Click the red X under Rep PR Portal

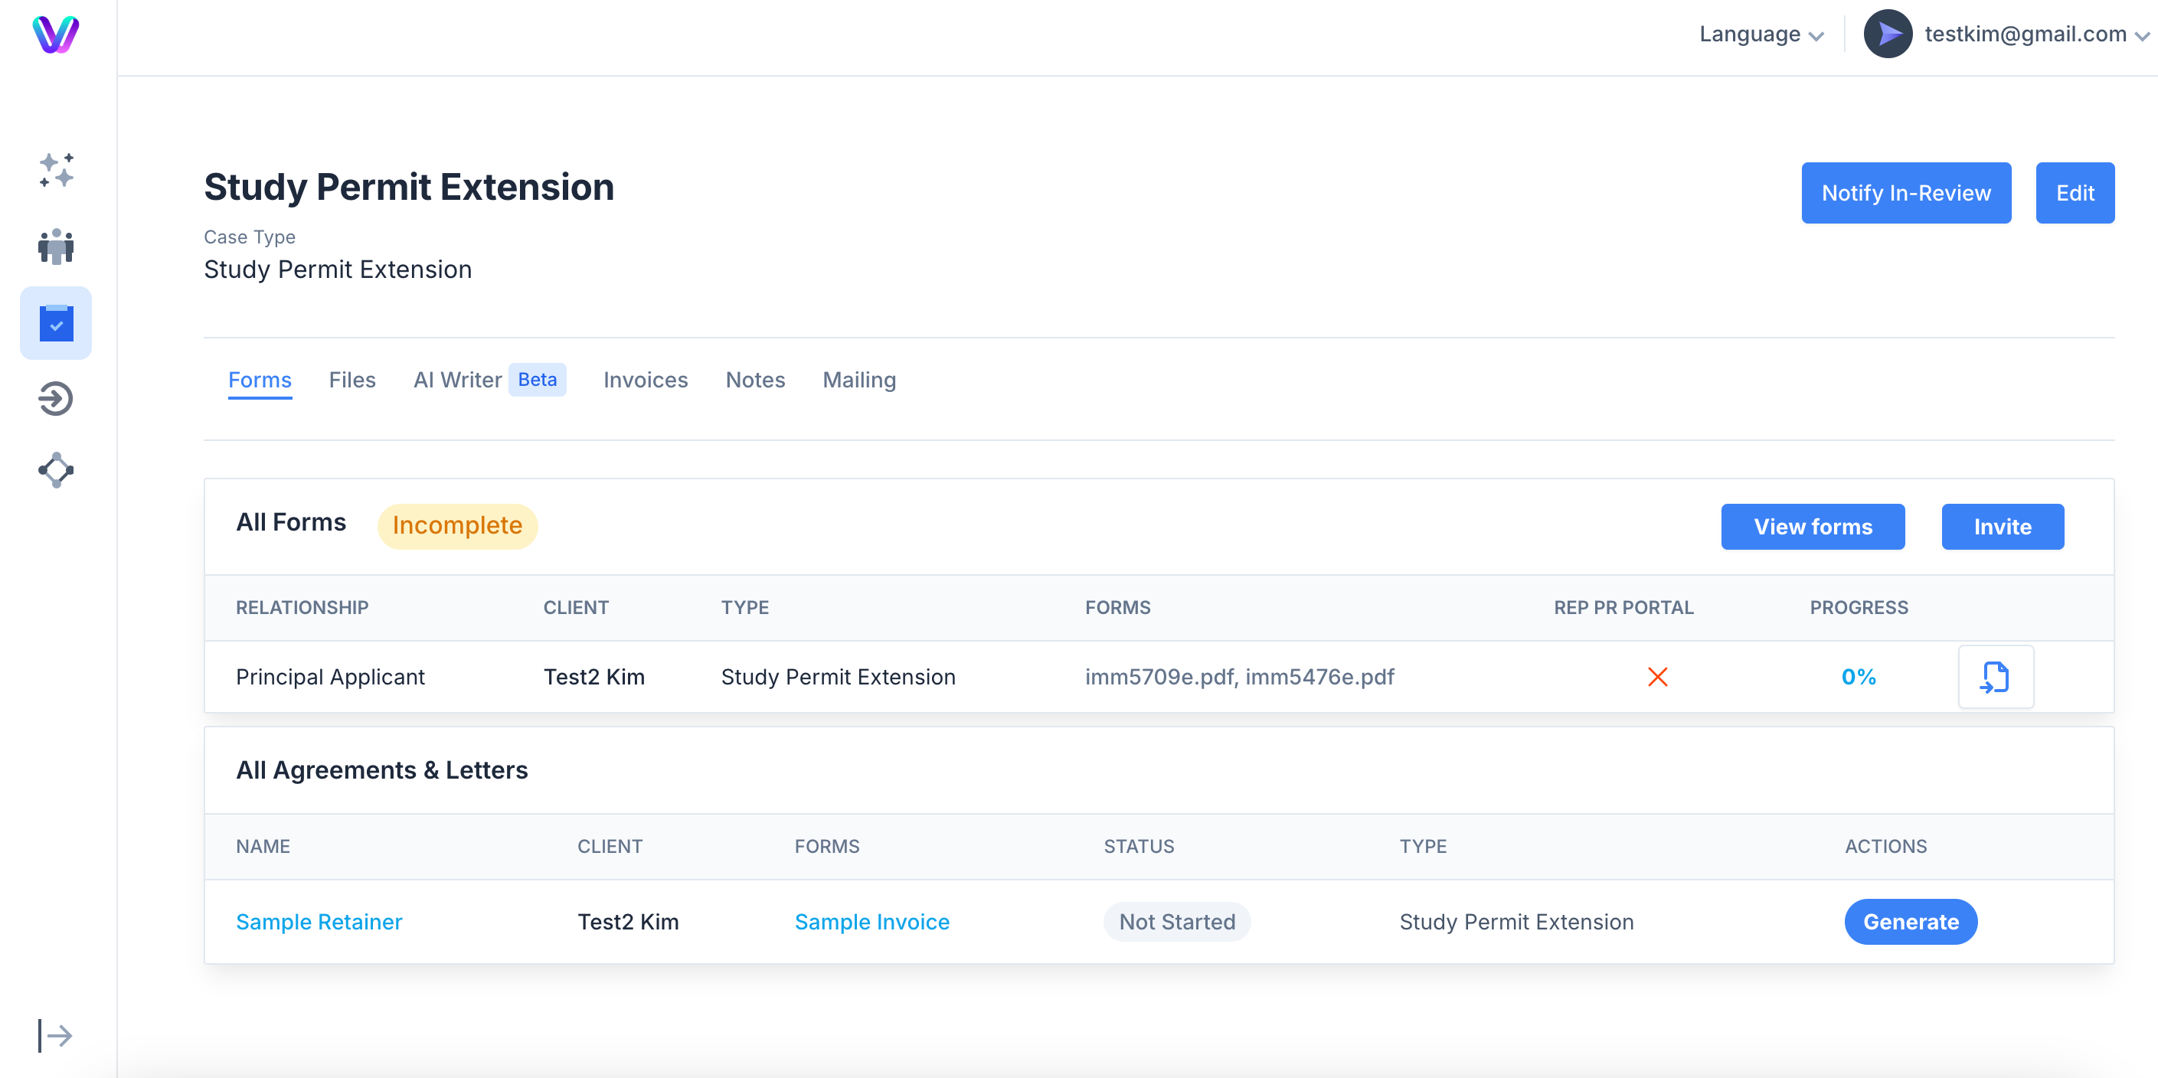[1657, 677]
